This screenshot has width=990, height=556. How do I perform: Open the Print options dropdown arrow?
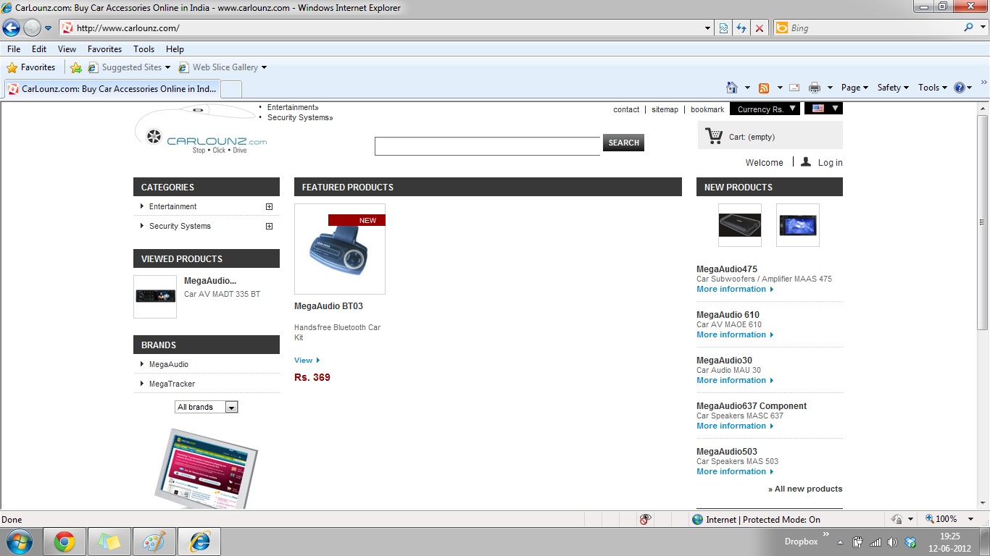[x=830, y=88]
